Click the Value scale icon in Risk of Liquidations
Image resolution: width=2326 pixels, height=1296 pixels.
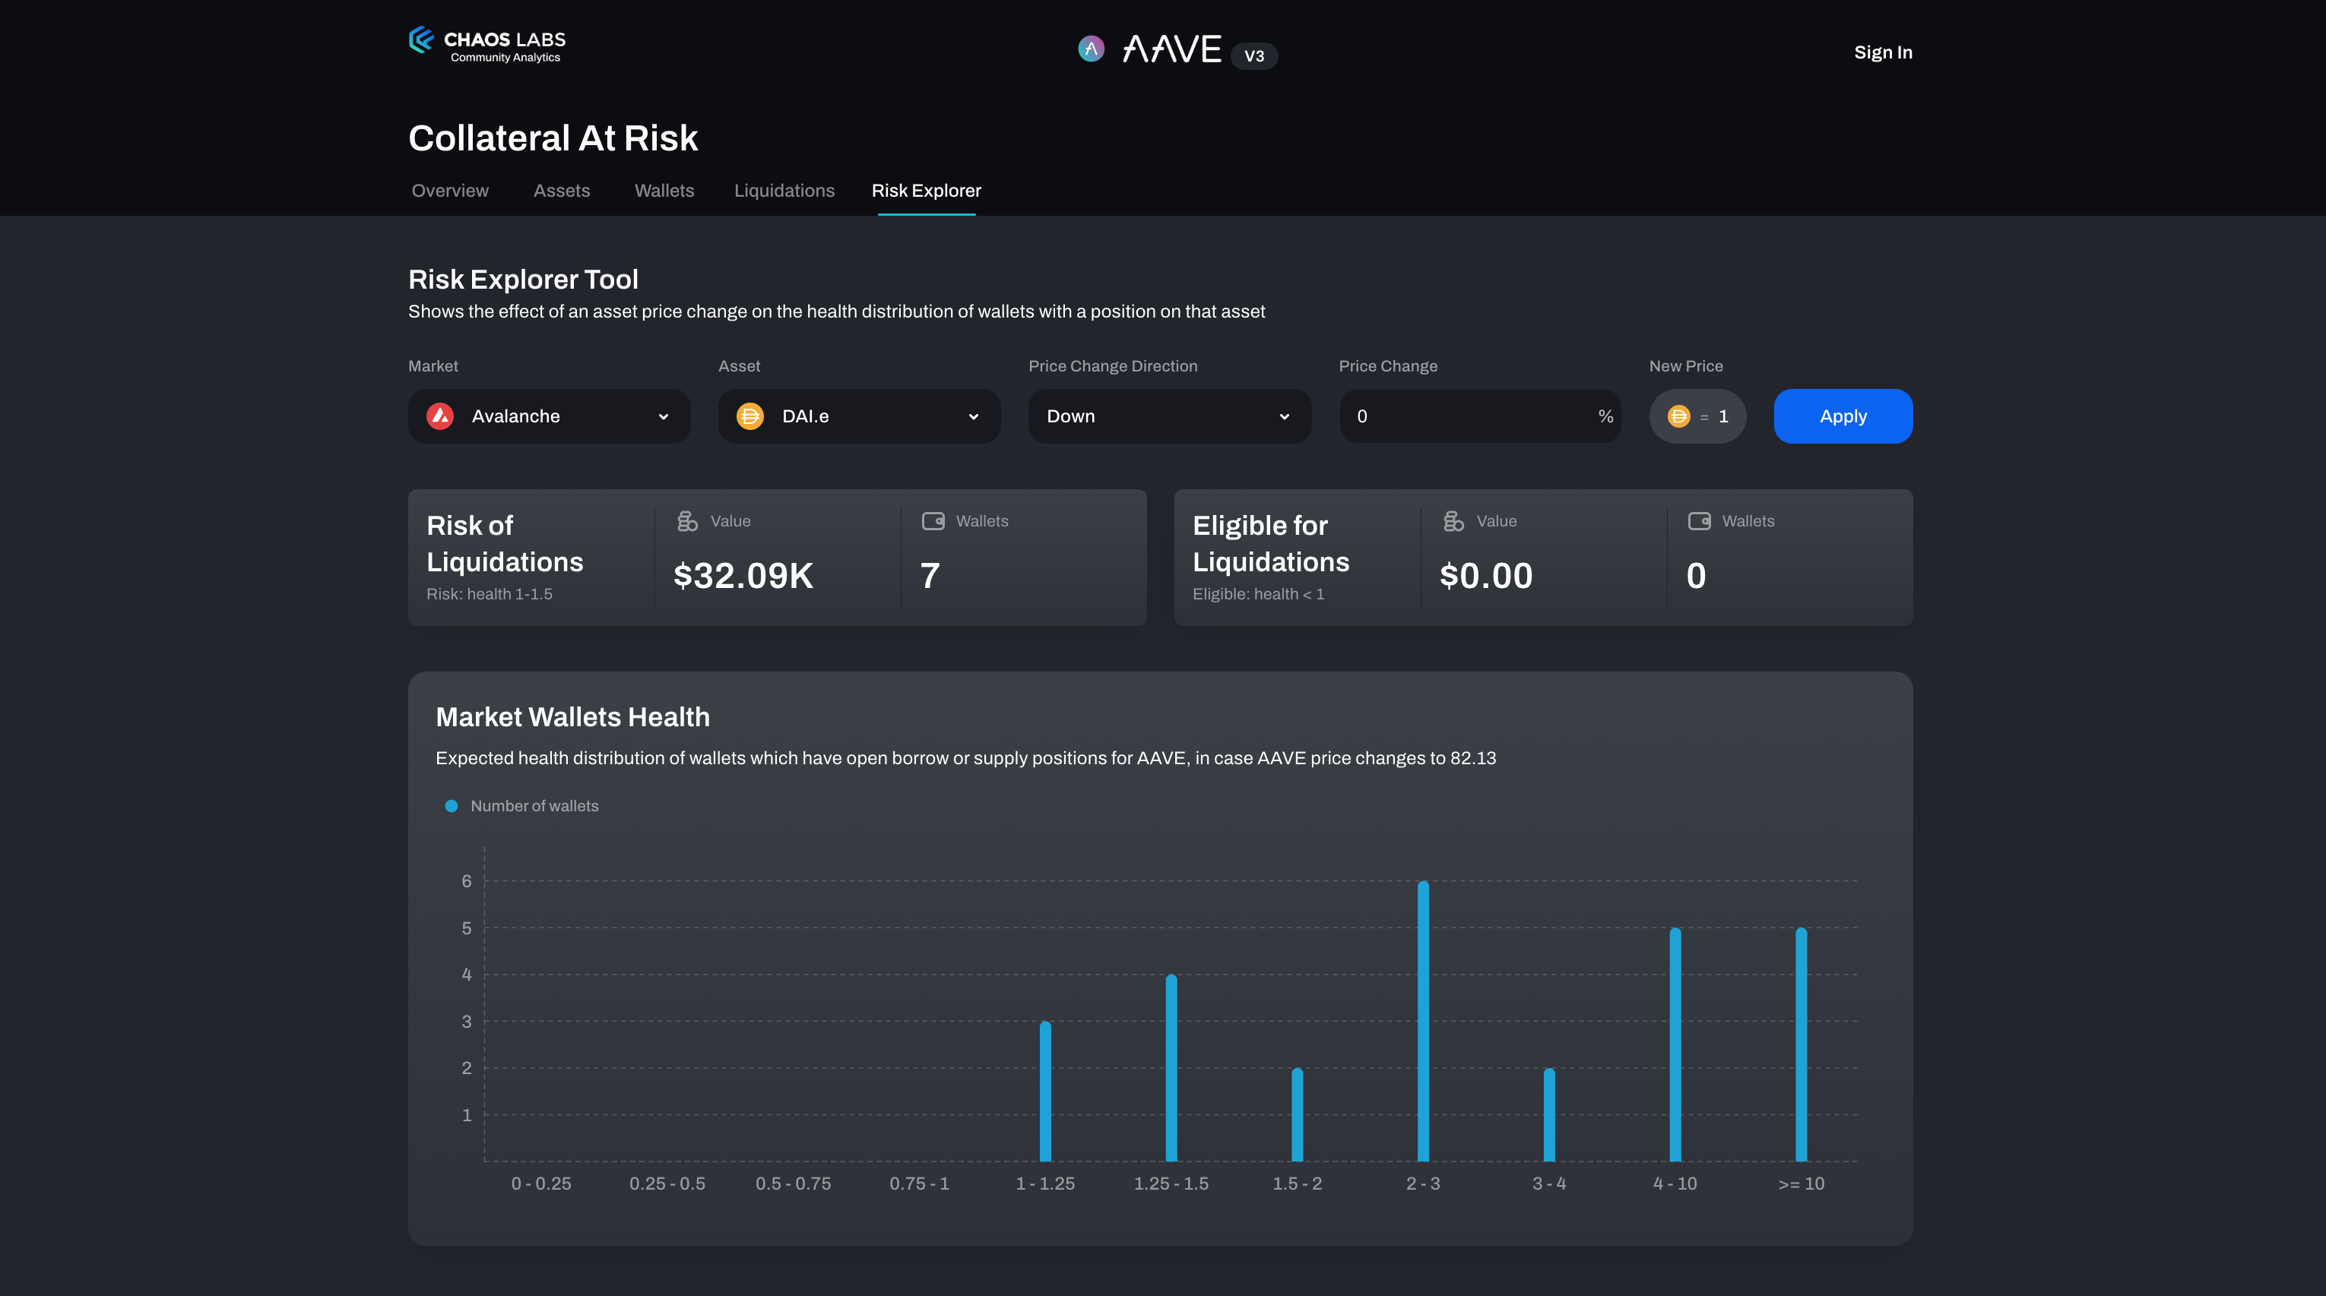[x=687, y=520]
